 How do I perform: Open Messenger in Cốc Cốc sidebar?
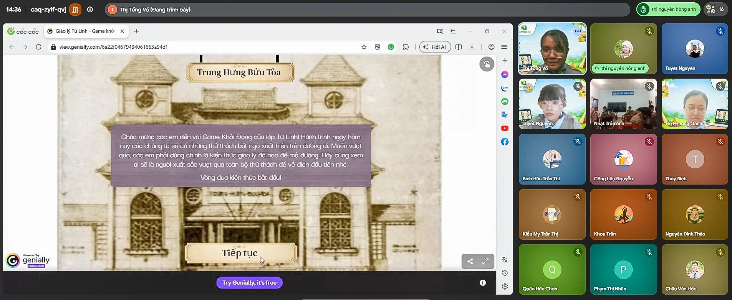pos(505,74)
